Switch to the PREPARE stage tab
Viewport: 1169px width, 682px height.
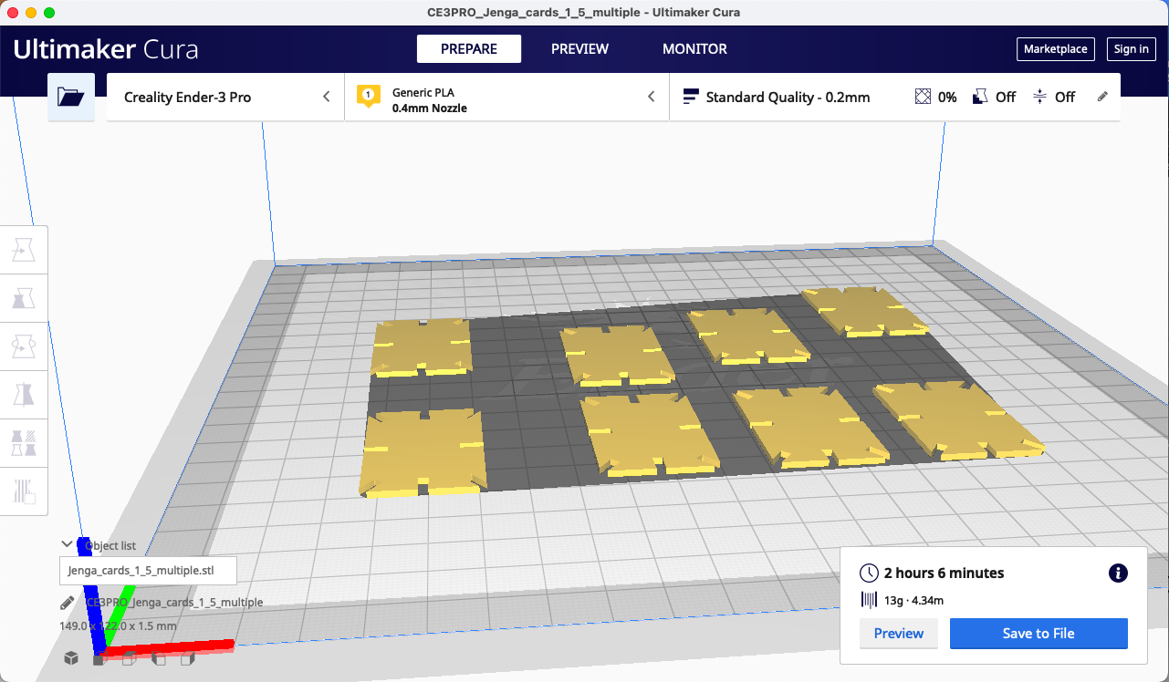(x=469, y=49)
